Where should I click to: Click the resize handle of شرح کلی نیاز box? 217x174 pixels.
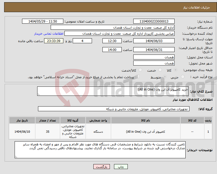pyautogui.click(x=39, y=94)
